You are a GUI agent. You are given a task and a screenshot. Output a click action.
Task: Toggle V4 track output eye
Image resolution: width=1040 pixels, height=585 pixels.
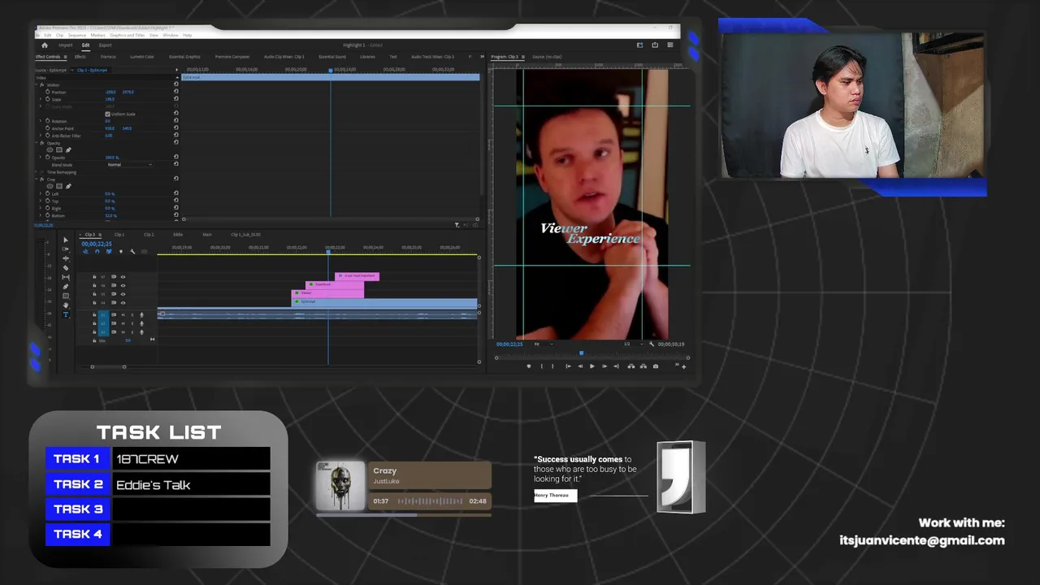(123, 303)
